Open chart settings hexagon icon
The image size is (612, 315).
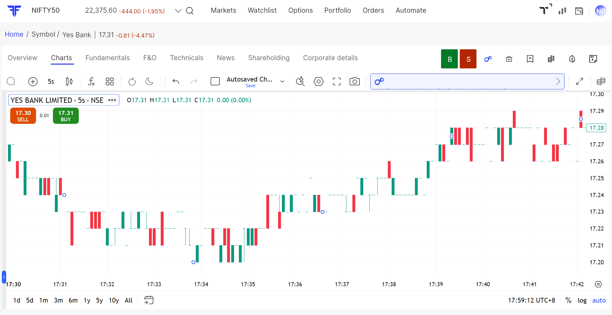(x=318, y=82)
